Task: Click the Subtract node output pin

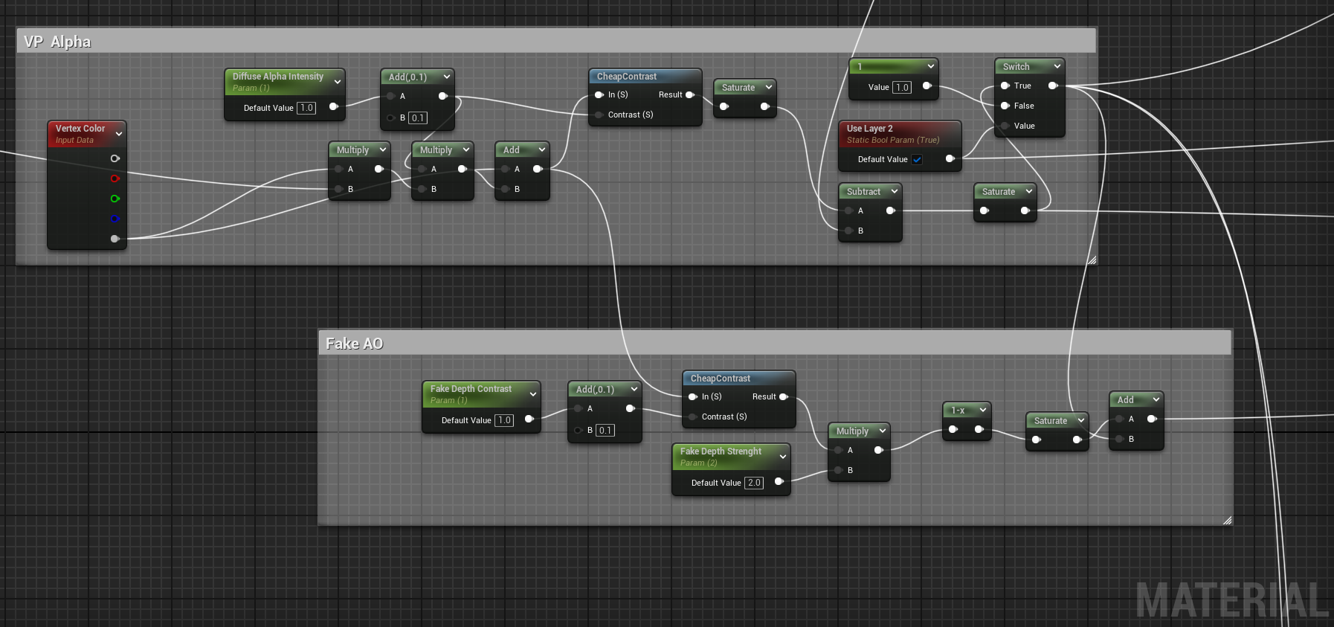Action: [890, 210]
